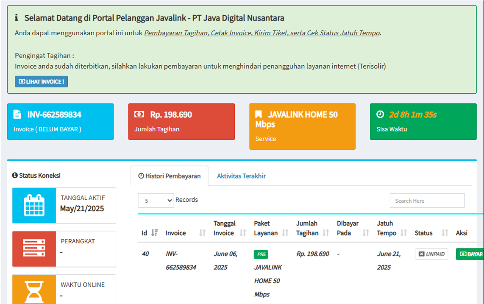The height and width of the screenshot is (304, 484).
Task: Click the document icon on the invoice card
Action: (17, 114)
